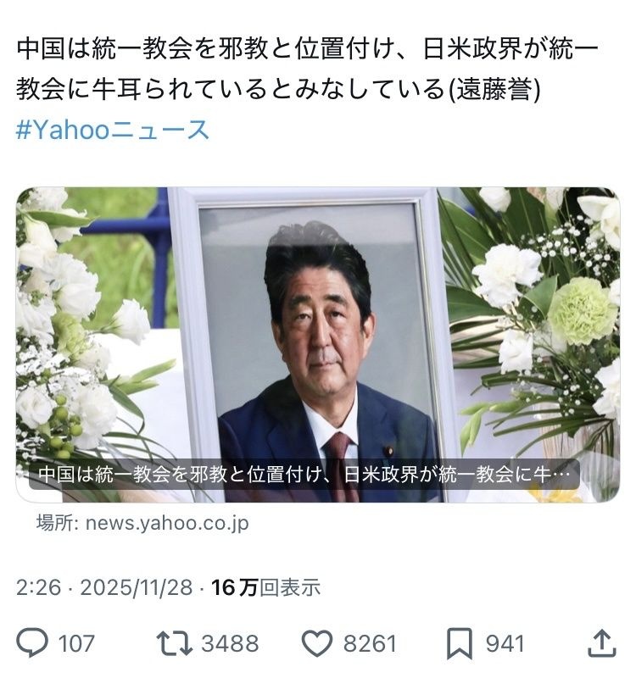Open replies with the speech bubble icon
Viewport: 636px width, 678px height.
click(32, 643)
